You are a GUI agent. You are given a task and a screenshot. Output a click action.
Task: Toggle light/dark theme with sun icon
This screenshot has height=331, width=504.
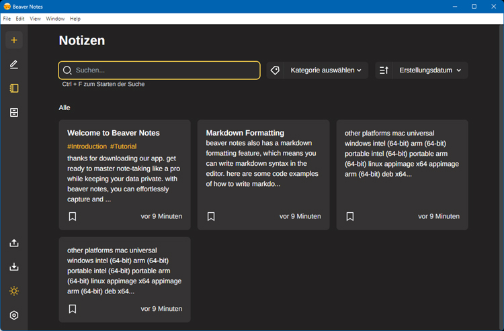(x=14, y=291)
